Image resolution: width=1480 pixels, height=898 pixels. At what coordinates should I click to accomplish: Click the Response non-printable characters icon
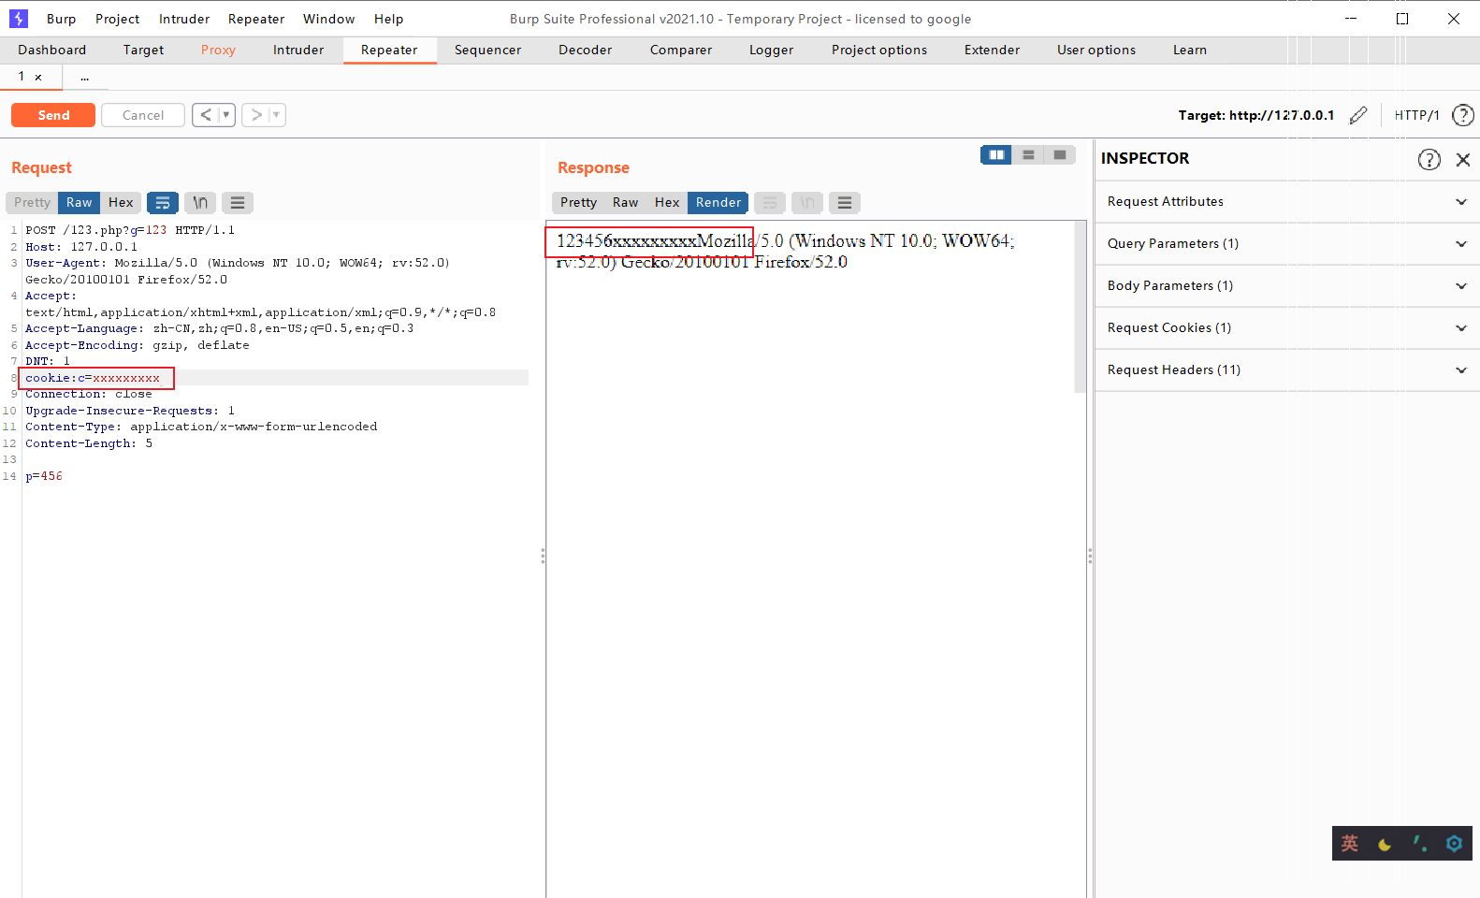[807, 202]
